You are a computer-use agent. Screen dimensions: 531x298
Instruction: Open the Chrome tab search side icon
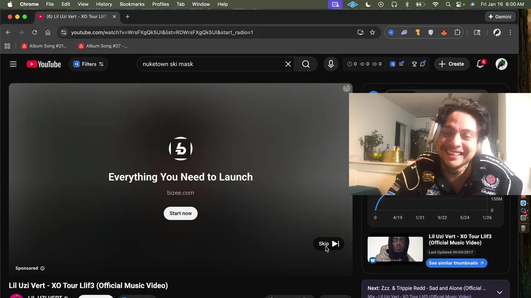(x=477, y=32)
